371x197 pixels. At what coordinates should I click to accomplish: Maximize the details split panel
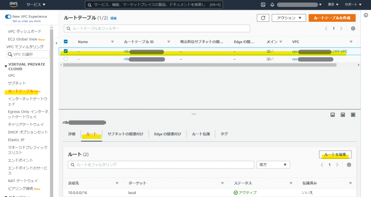click(x=353, y=115)
